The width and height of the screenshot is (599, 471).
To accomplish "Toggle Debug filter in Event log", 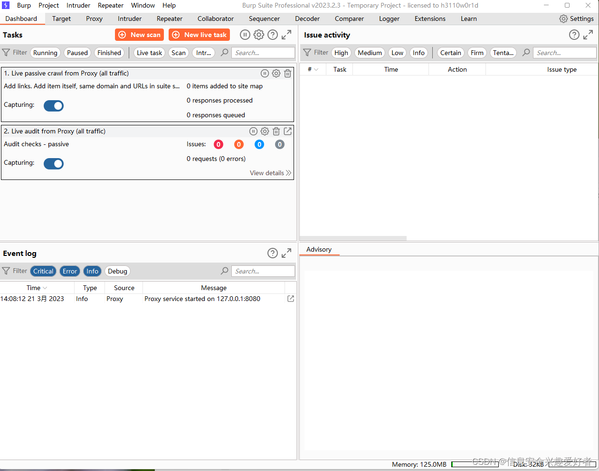I will (117, 271).
